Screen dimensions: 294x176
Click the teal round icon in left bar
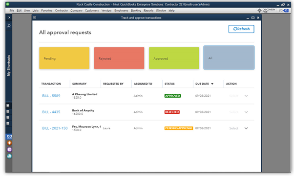point(9,156)
